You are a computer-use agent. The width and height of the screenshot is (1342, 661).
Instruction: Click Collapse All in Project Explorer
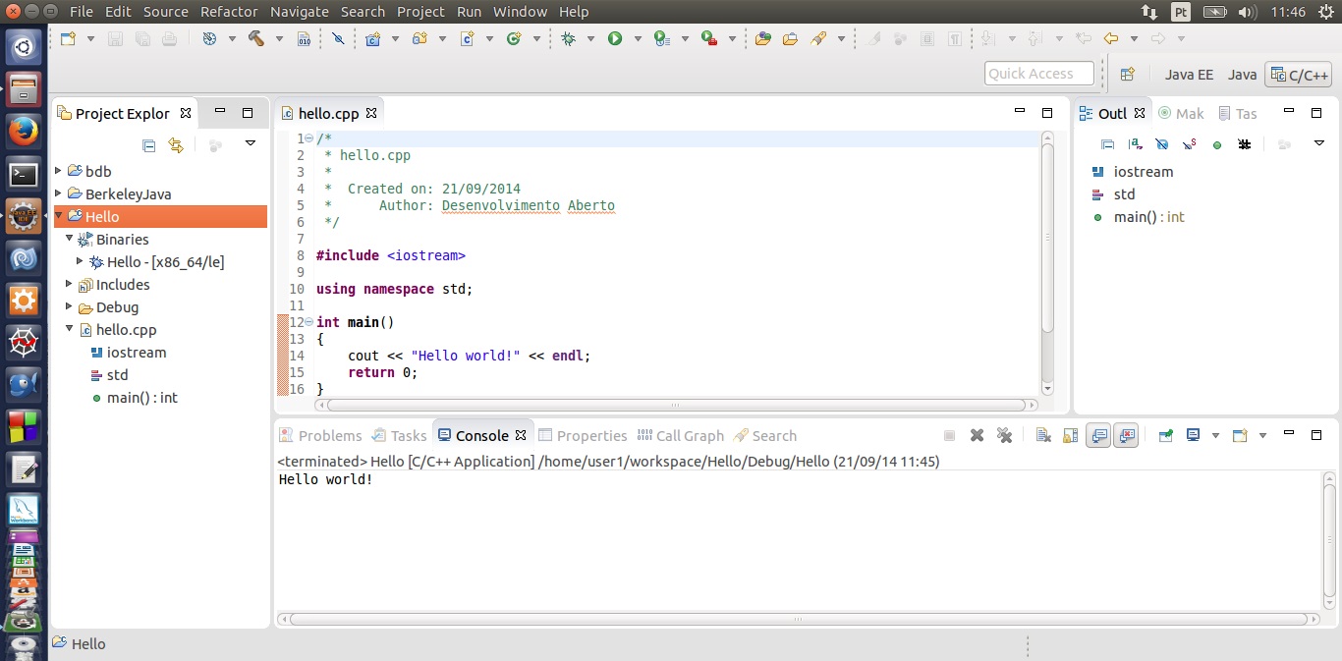tap(149, 145)
